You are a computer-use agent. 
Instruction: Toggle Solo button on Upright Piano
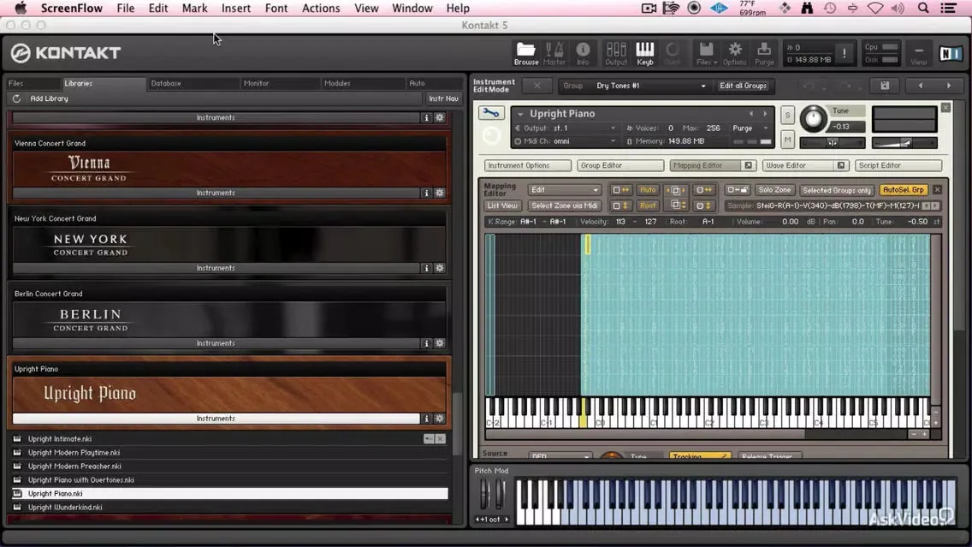coord(787,116)
